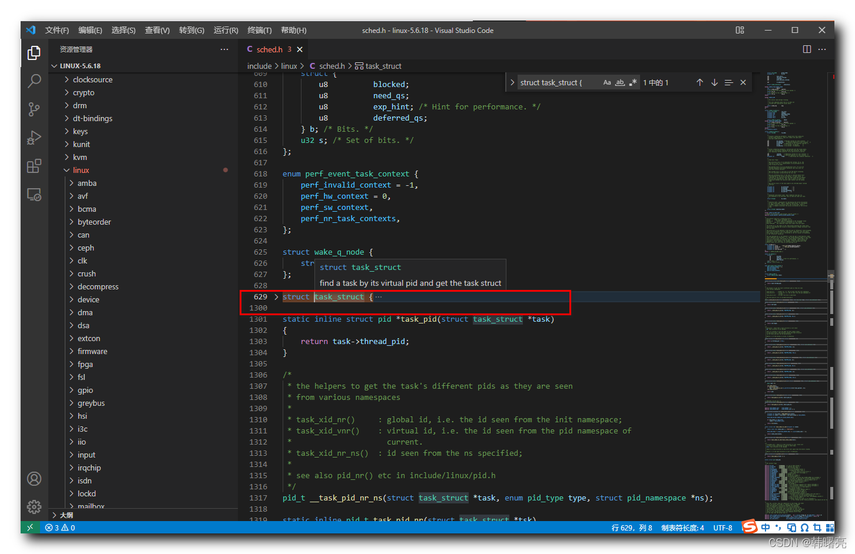Expand the crypto folder
The image size is (855, 554).
point(84,92)
